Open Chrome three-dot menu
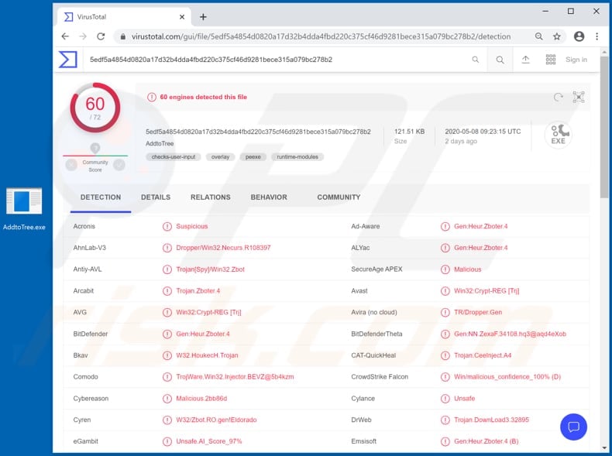 [597, 36]
